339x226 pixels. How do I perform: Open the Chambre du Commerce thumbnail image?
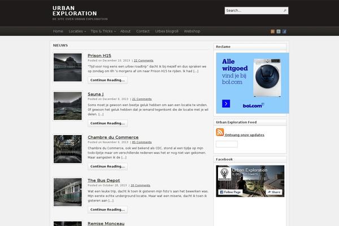tap(68, 149)
